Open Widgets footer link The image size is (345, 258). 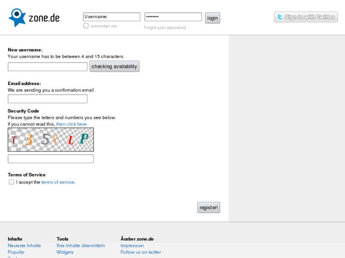tap(65, 252)
